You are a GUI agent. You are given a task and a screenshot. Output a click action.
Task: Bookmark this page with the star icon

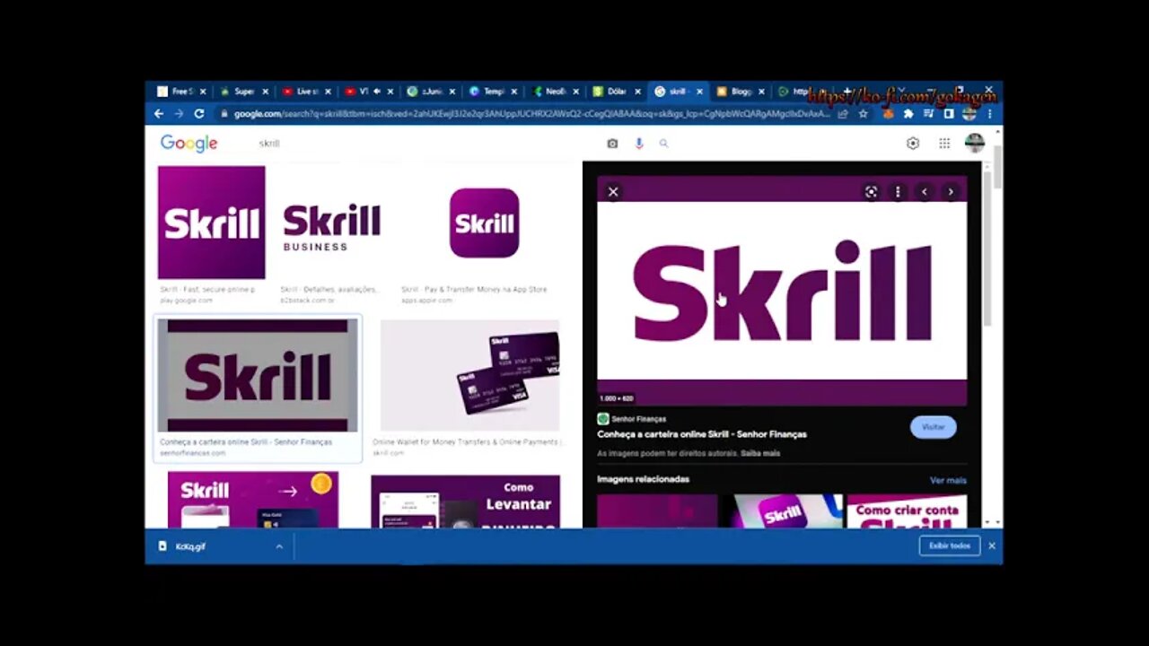[x=864, y=114]
